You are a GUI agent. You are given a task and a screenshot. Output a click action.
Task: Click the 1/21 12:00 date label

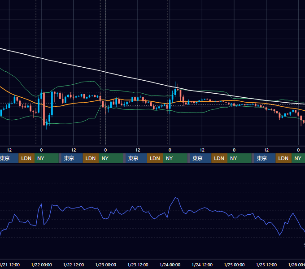pyautogui.click(x=10, y=265)
